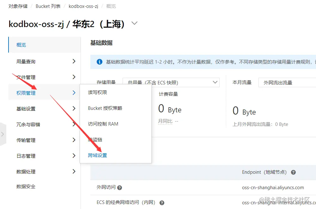Open 文件管理 sidebar item
Image resolution: width=316 pixels, height=209 pixels.
click(26, 77)
